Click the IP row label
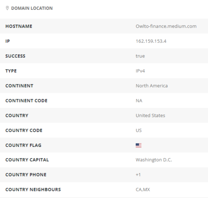Image resolution: width=208 pixels, height=198 pixels. coord(7,41)
